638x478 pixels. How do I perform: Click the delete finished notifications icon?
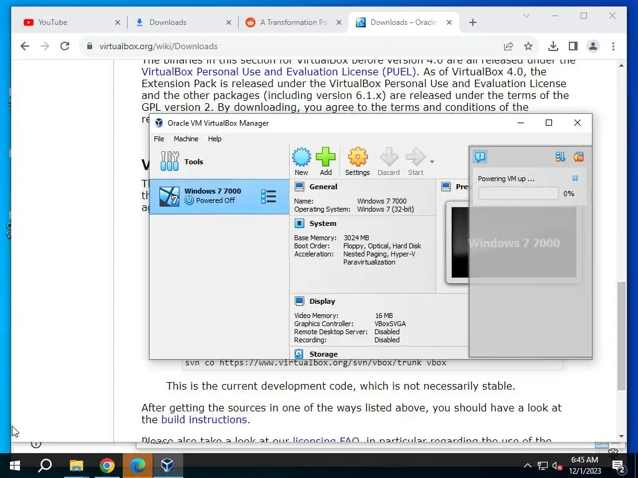(579, 157)
